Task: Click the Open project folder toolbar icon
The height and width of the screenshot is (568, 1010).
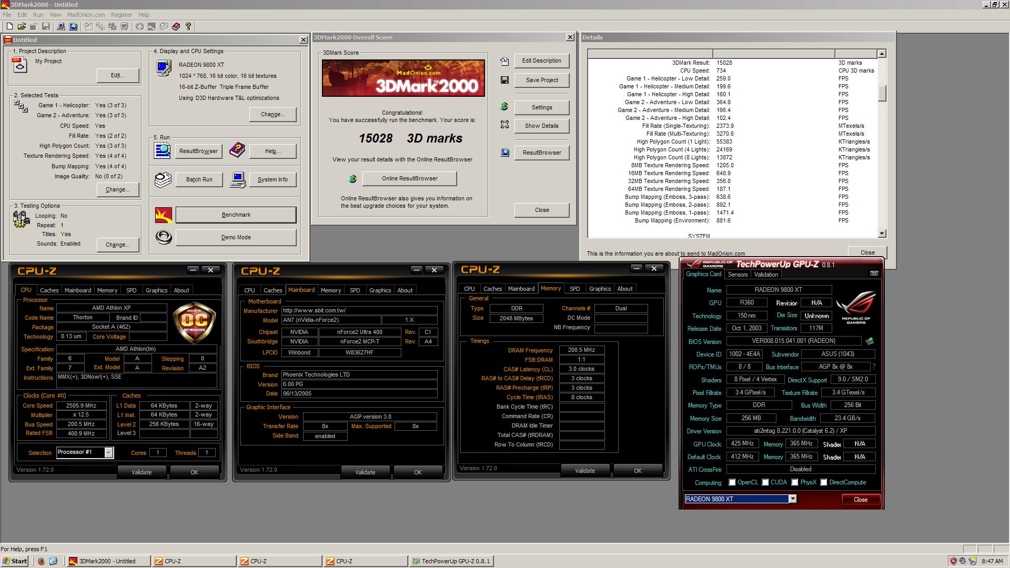Action: pos(22,26)
